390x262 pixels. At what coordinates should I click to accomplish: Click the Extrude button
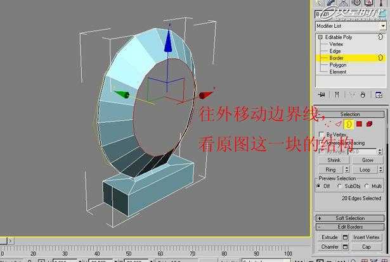point(330,237)
